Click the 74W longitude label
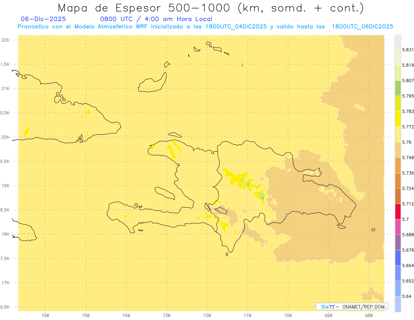The image size is (414, 320). point(126,316)
